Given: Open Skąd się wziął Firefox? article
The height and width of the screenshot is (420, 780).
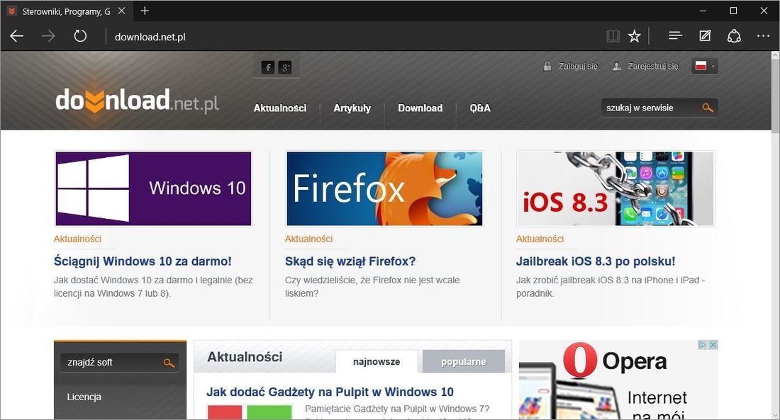Looking at the screenshot, I should tap(350, 261).
